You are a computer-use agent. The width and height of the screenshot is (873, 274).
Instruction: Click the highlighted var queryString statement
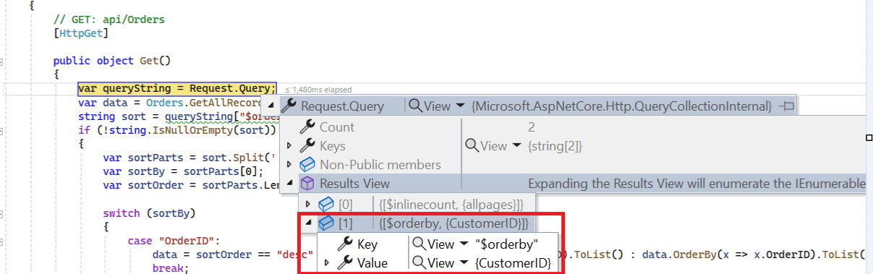[177, 89]
